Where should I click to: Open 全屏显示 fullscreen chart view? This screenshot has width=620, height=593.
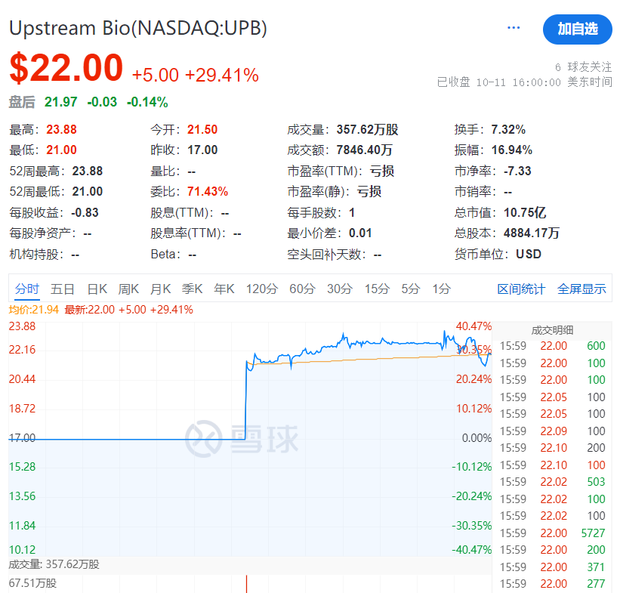tap(581, 289)
